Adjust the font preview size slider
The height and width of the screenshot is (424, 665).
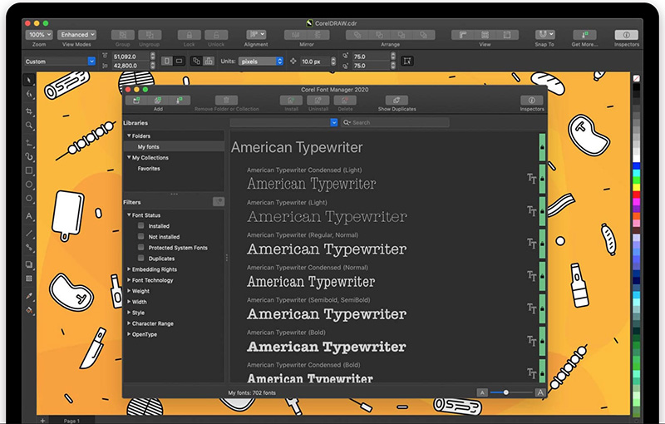(505, 392)
